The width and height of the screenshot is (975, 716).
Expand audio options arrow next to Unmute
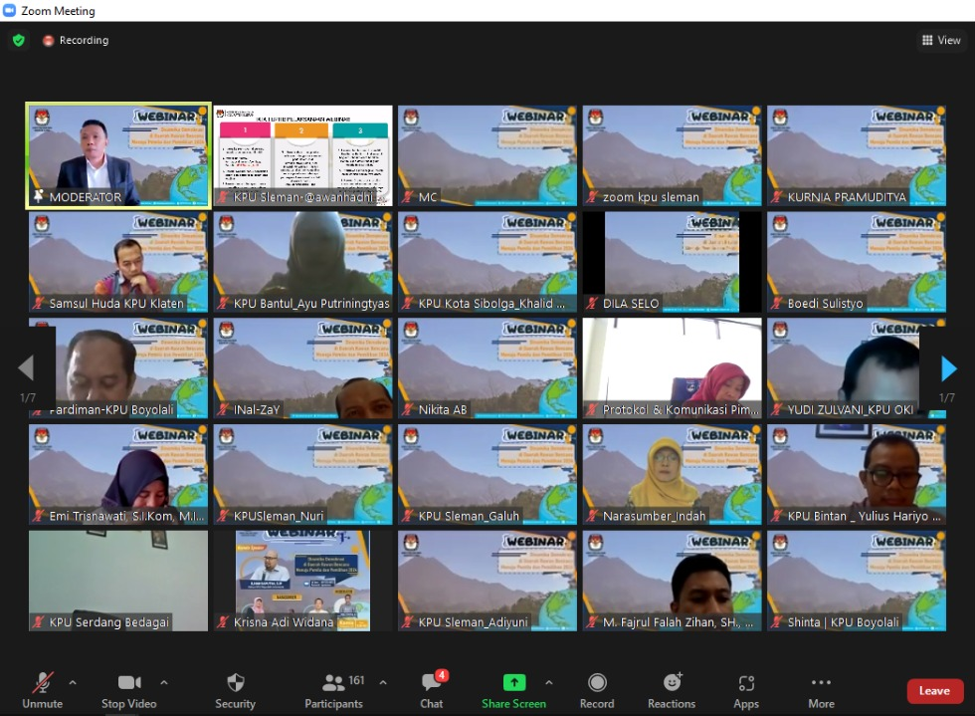tap(73, 682)
